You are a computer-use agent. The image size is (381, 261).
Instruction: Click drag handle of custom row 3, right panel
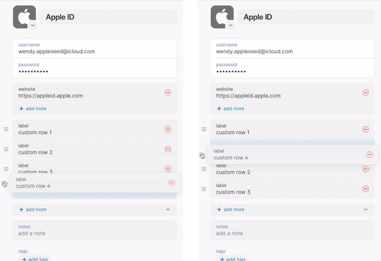[x=204, y=188]
